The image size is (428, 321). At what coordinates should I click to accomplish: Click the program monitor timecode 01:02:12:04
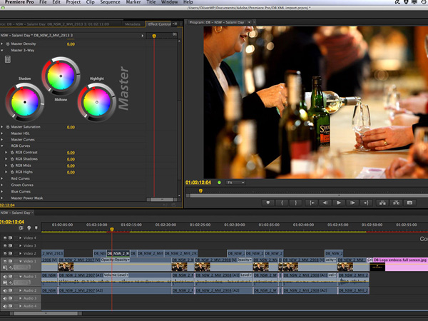198,183
